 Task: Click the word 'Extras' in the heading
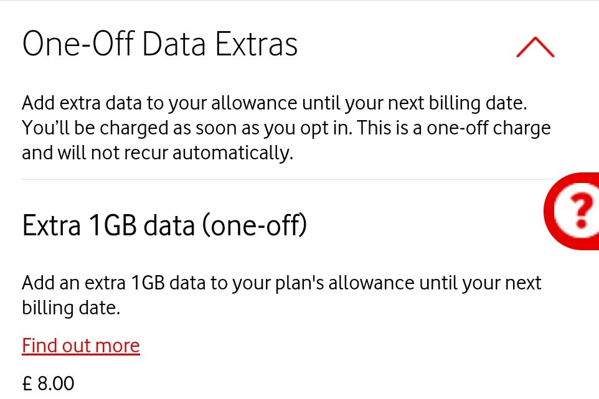tap(256, 44)
